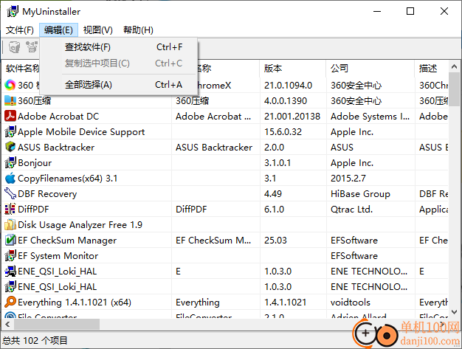Select the EF CheckSum Manager name entry

[67, 241]
